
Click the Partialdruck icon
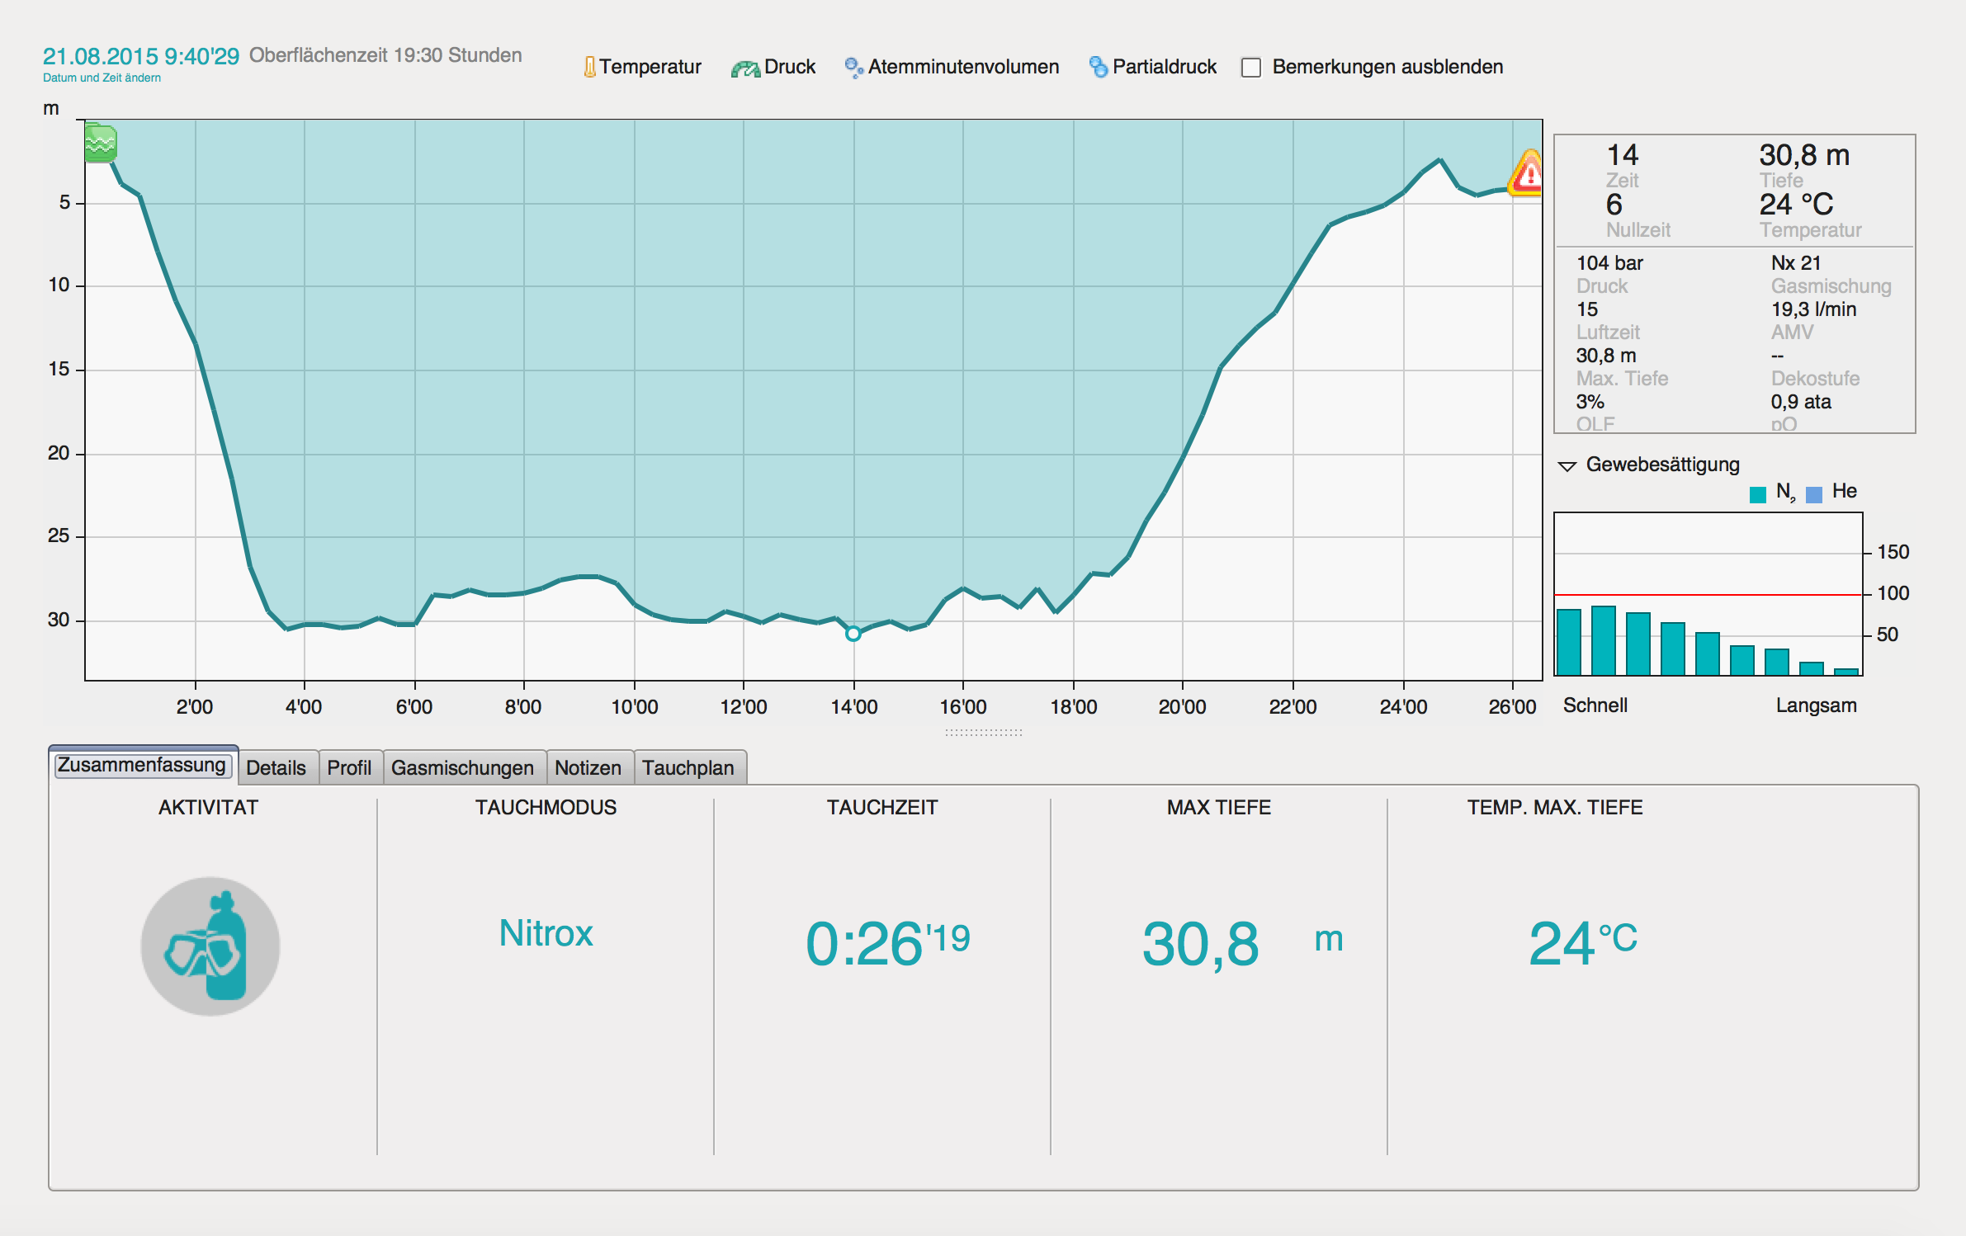(1098, 67)
